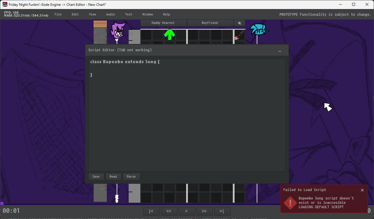
Task: Click the 'Failed to Load Script' heading
Action: [x=305, y=190]
